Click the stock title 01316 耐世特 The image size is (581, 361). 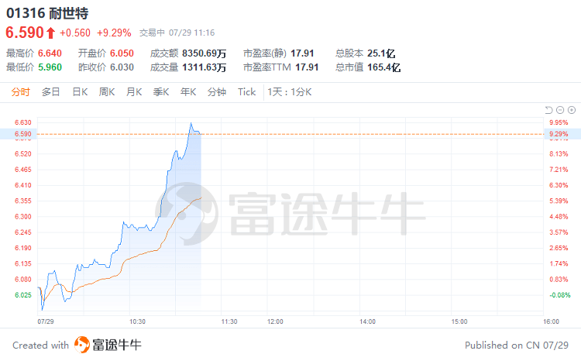(47, 13)
